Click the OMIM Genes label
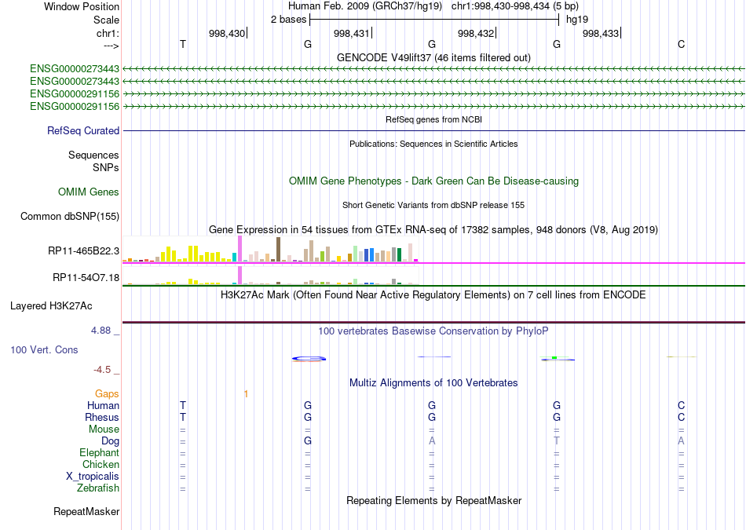Viewport: 746px width, 530px height. 88,192
